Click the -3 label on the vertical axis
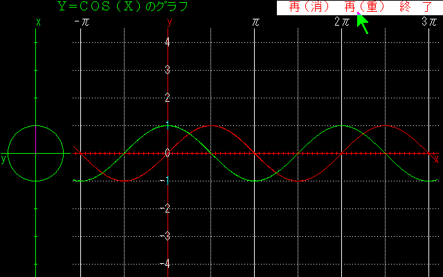 pos(165,236)
